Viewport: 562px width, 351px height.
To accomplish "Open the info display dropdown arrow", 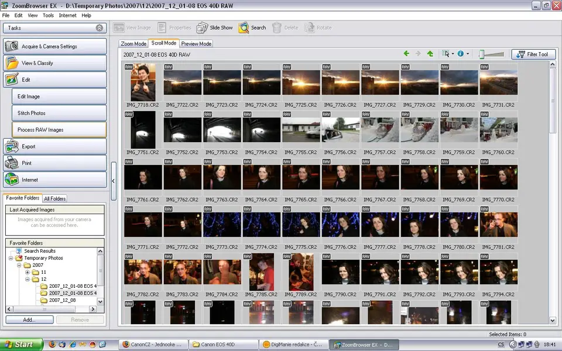I will click(467, 54).
